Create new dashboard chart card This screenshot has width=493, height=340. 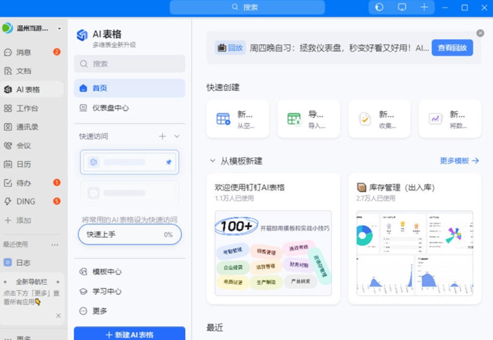(x=450, y=119)
